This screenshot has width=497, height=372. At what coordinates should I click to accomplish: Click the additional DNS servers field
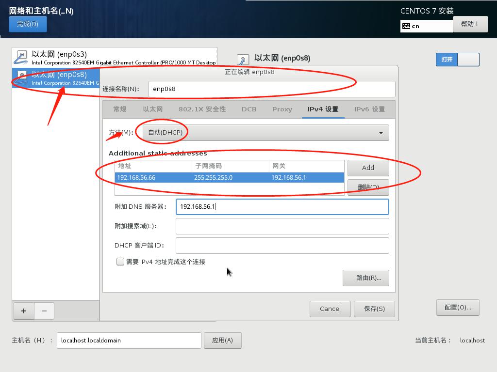click(282, 206)
